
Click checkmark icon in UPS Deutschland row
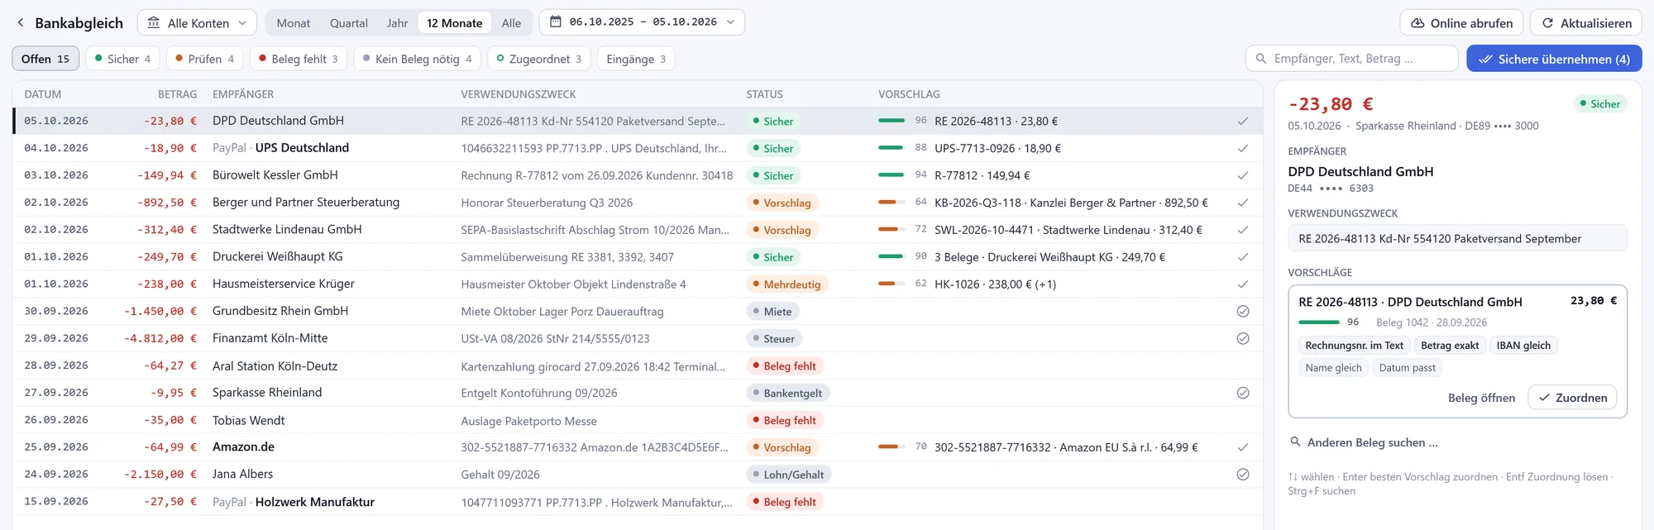(x=1242, y=148)
